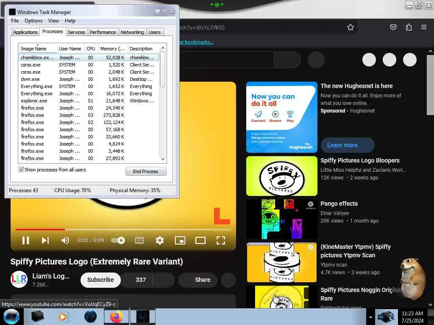This screenshot has height=325, width=434.
Task: Toggle closed captions CC button
Action: coord(139,240)
